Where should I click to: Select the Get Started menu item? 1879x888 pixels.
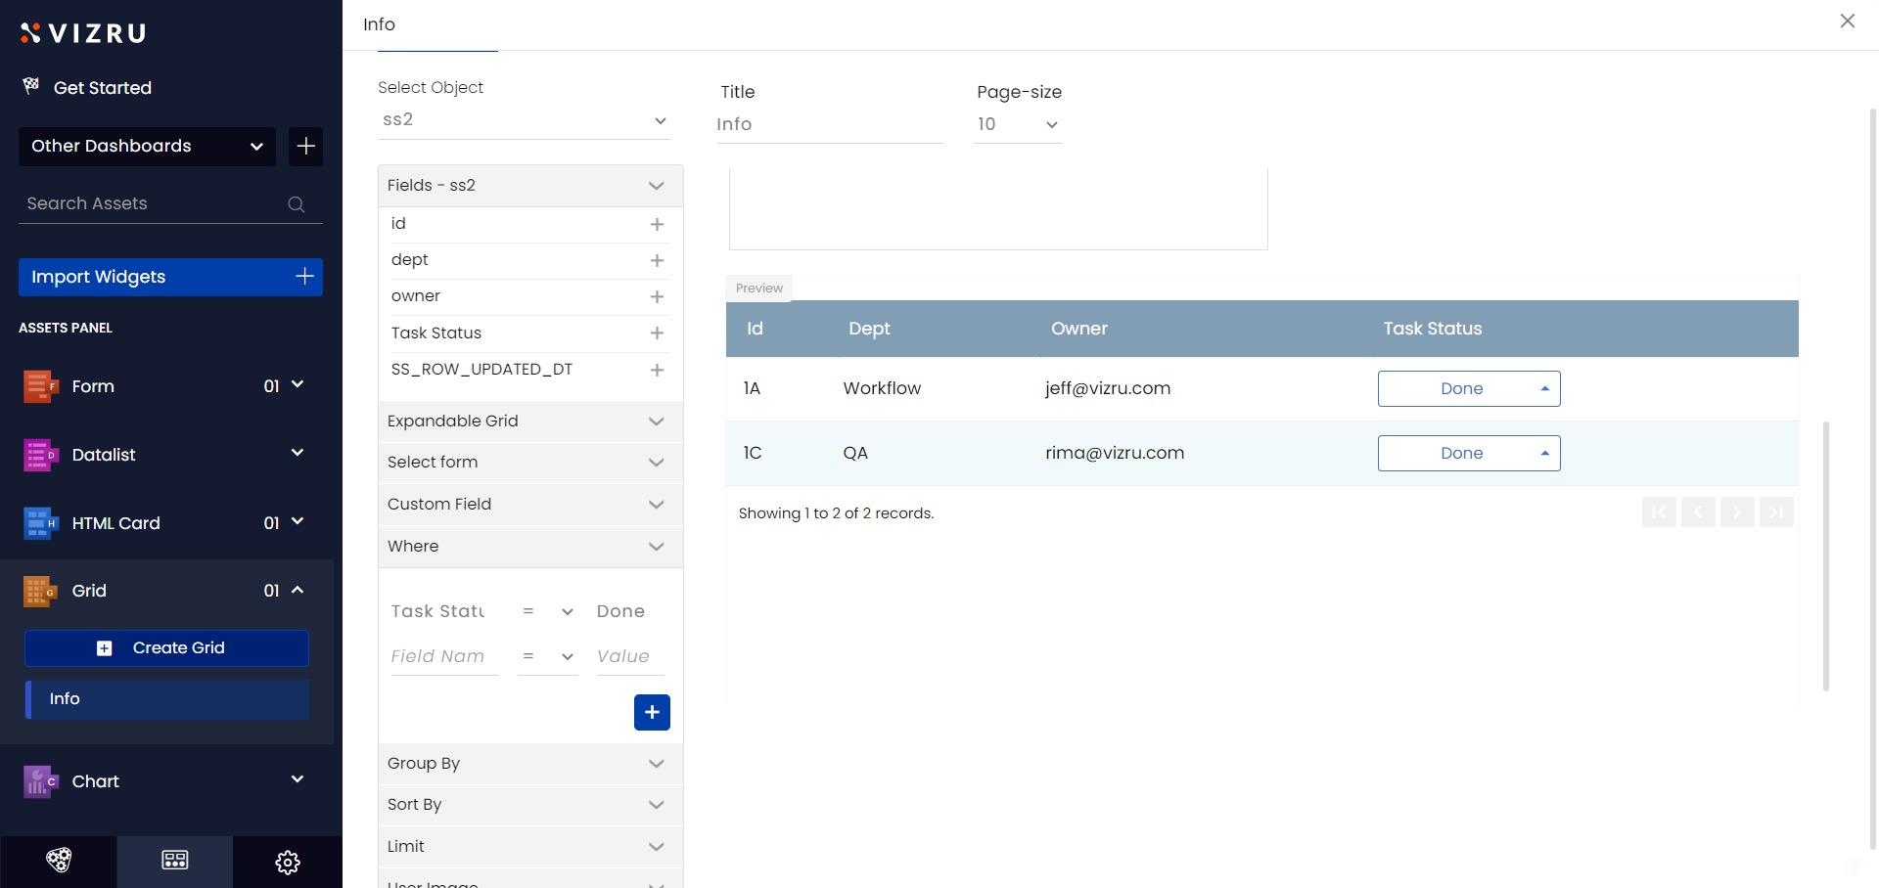point(102,88)
